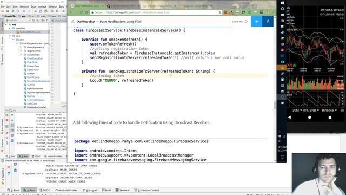This screenshot has height=195, width=346.
Task: Open the Structure side tool tab
Action: (2, 44)
